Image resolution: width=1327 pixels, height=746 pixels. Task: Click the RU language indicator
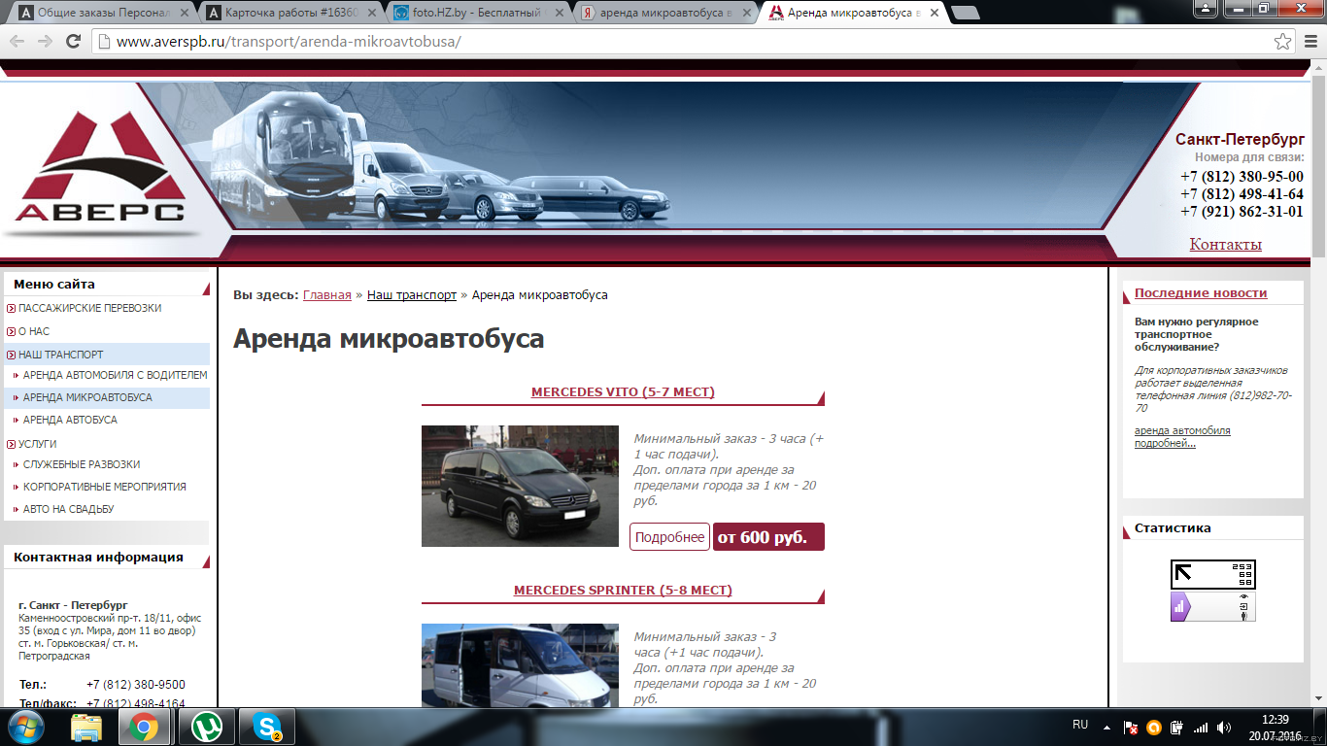pyautogui.click(x=1080, y=725)
